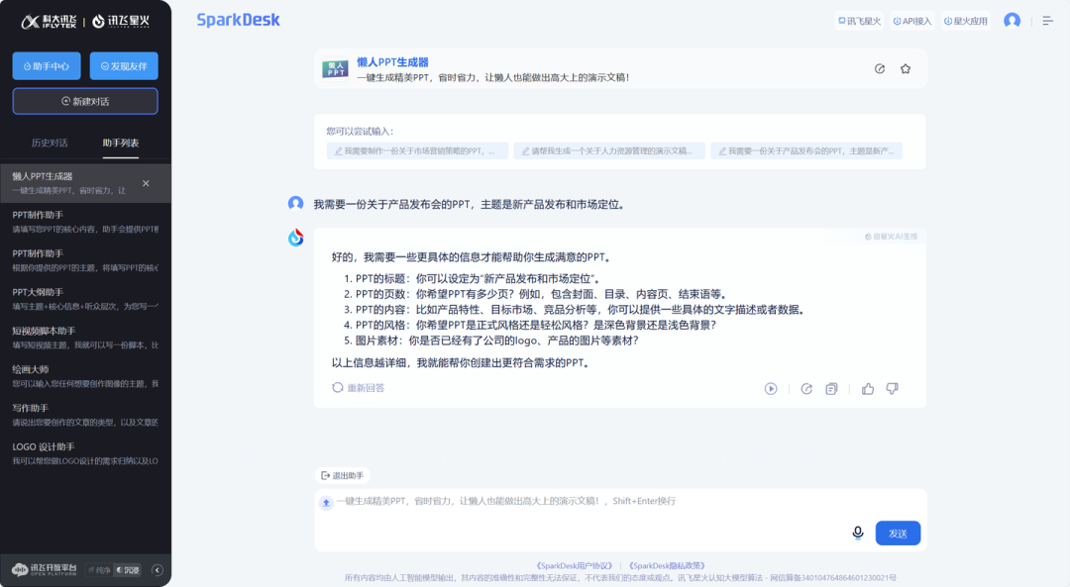Give the reply a thumbs up

click(868, 388)
